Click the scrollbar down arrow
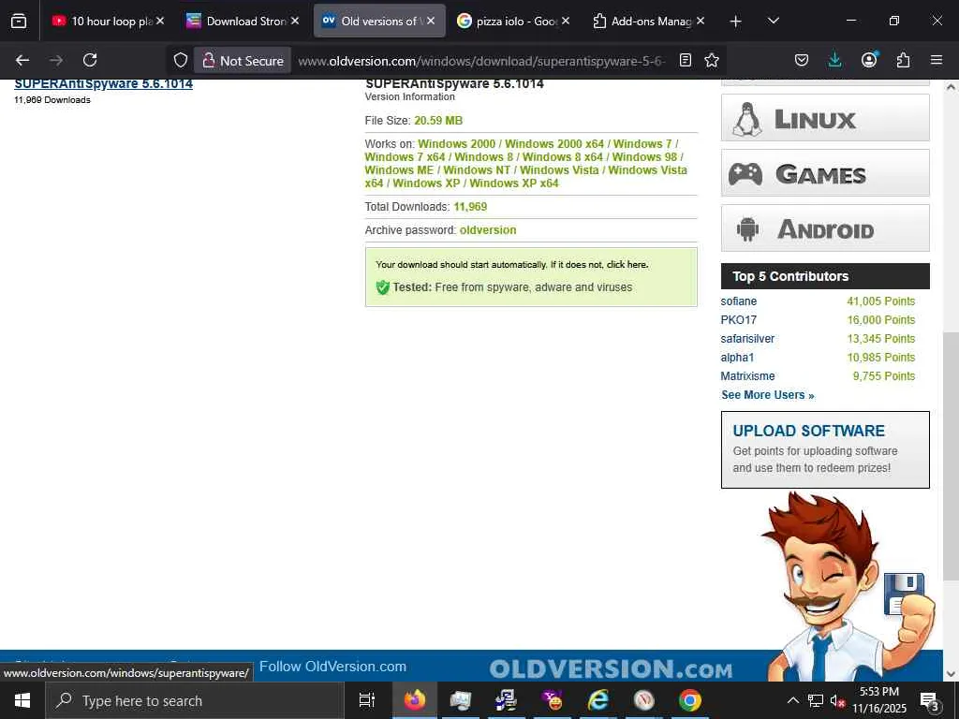 pyautogui.click(x=951, y=674)
